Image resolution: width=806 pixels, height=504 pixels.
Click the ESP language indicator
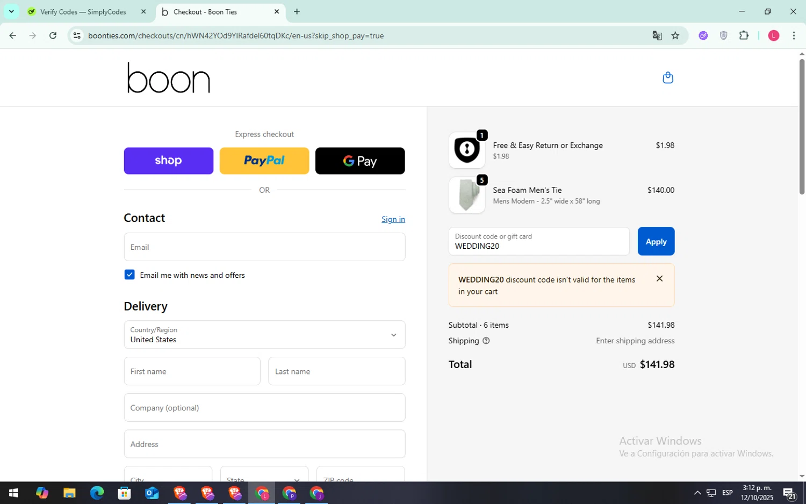[x=728, y=493]
